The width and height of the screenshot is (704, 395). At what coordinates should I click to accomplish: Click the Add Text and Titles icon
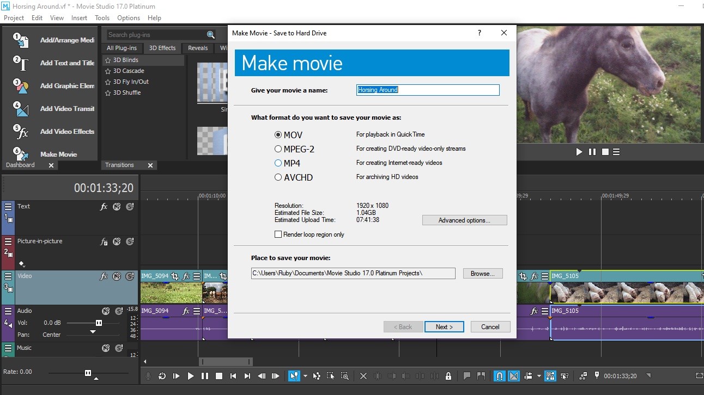(21, 63)
